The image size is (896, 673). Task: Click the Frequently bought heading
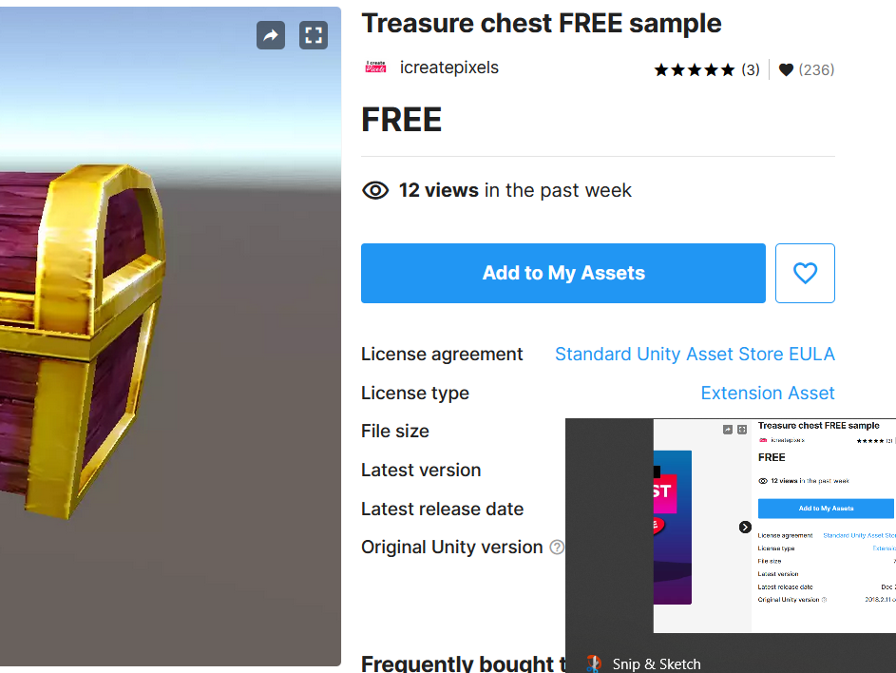click(464, 663)
